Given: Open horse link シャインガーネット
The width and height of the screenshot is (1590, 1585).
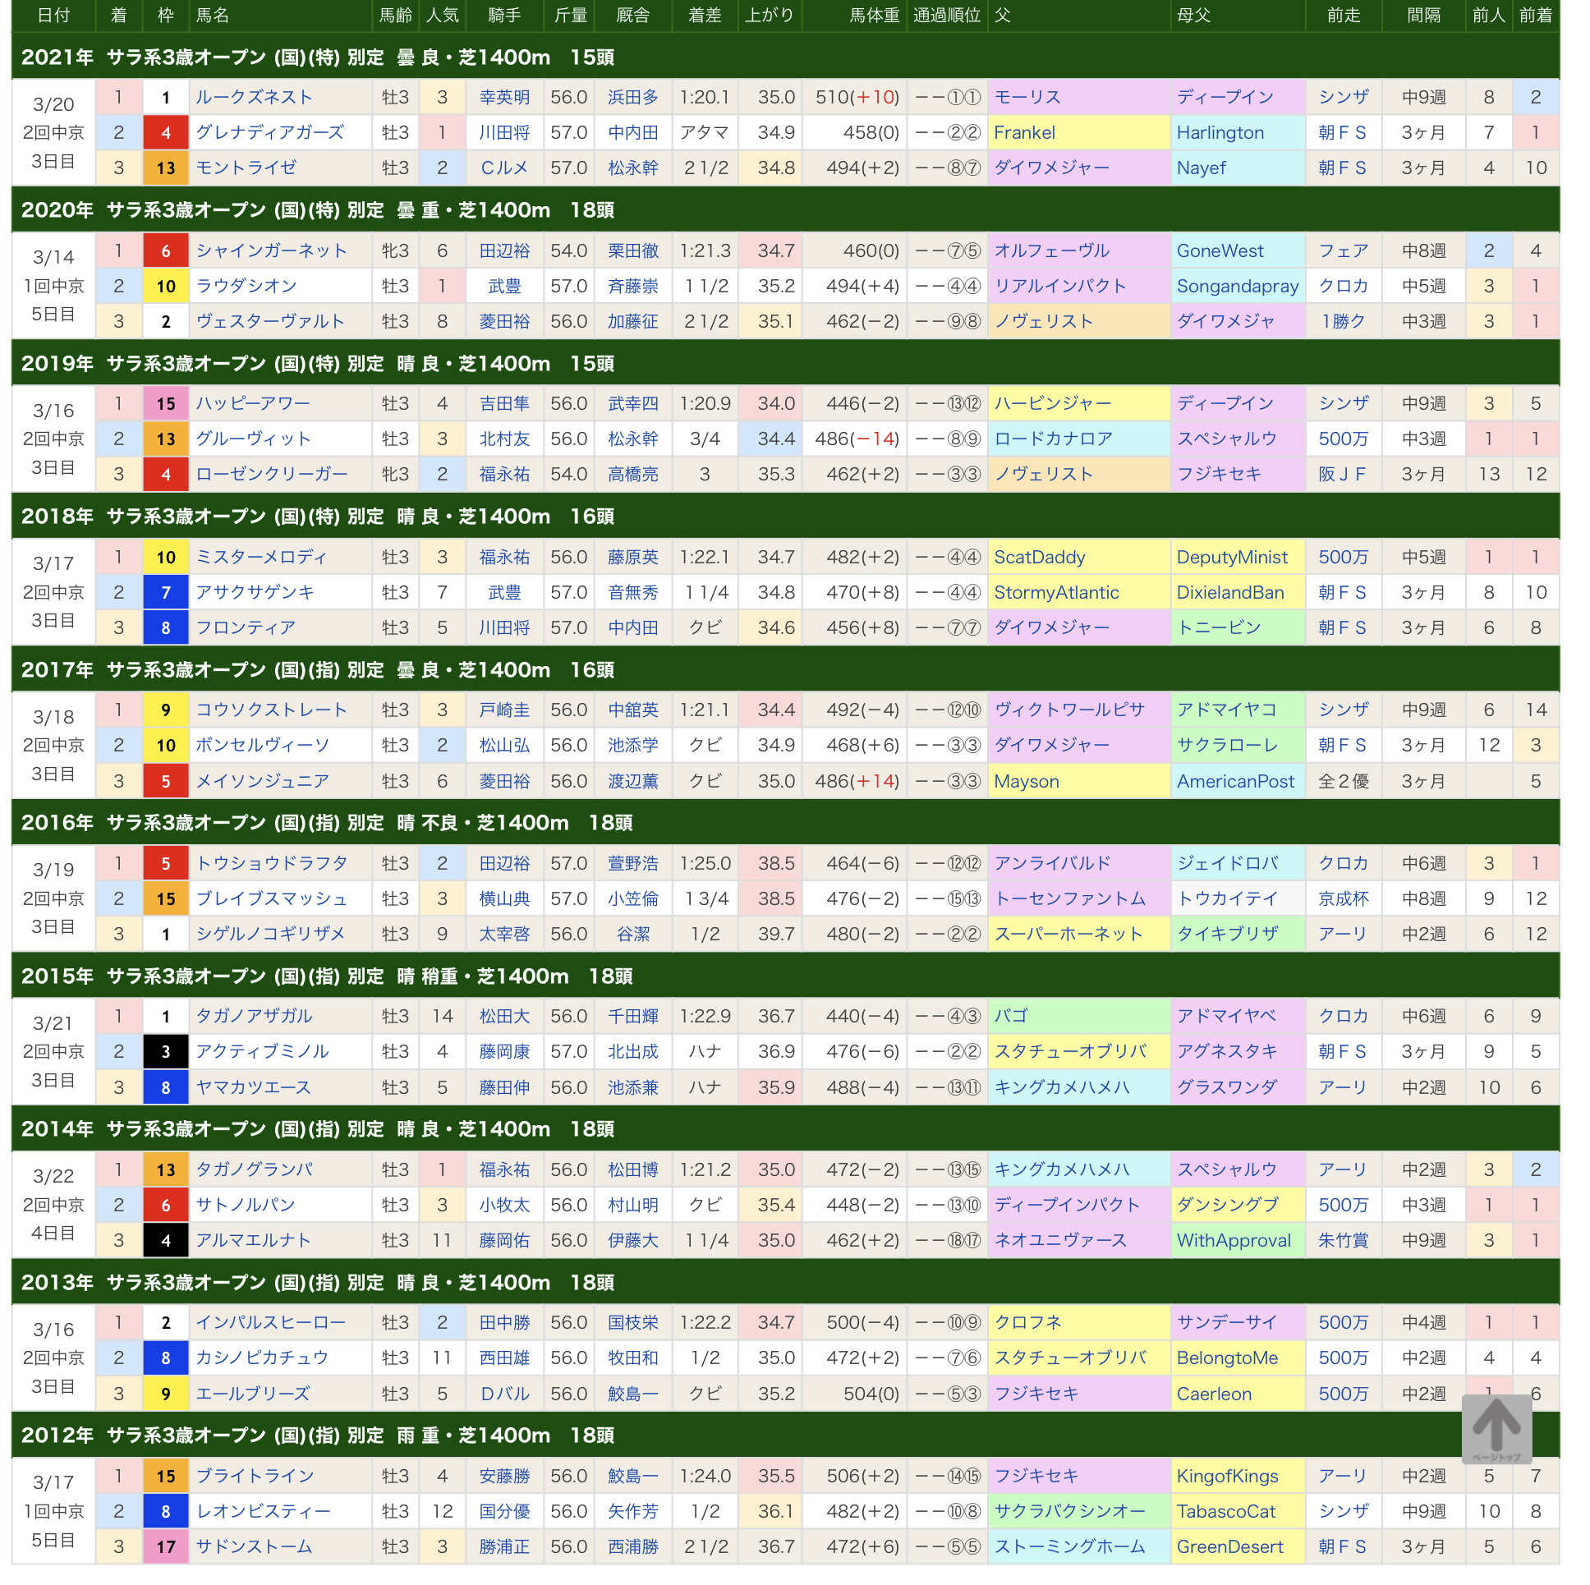Looking at the screenshot, I should (x=272, y=251).
